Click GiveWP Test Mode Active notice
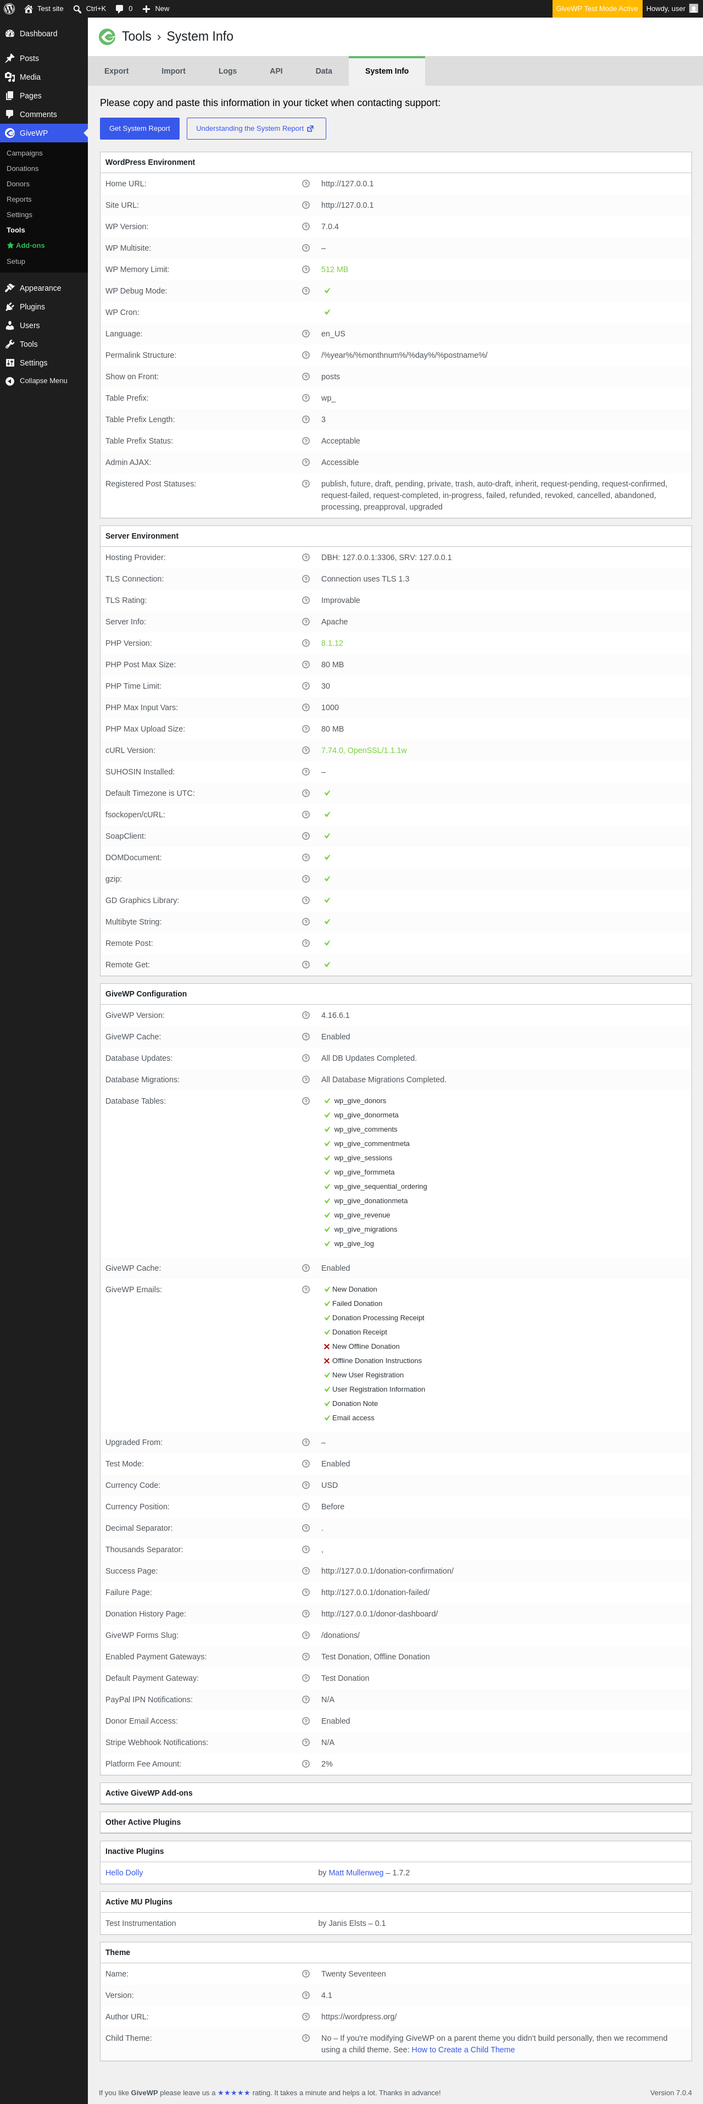The image size is (703, 2104). pos(597,9)
